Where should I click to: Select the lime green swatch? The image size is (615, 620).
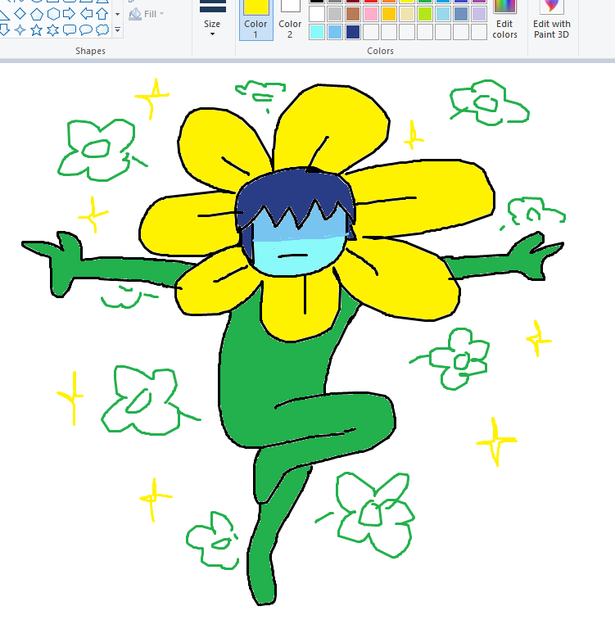pyautogui.click(x=425, y=14)
